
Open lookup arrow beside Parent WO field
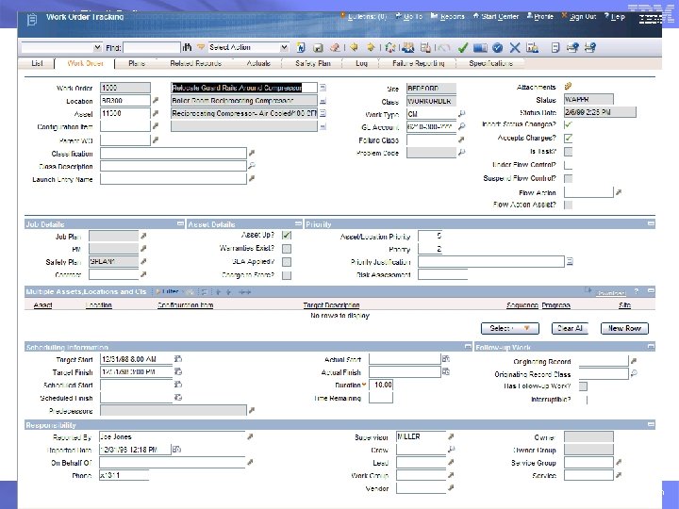(x=156, y=140)
